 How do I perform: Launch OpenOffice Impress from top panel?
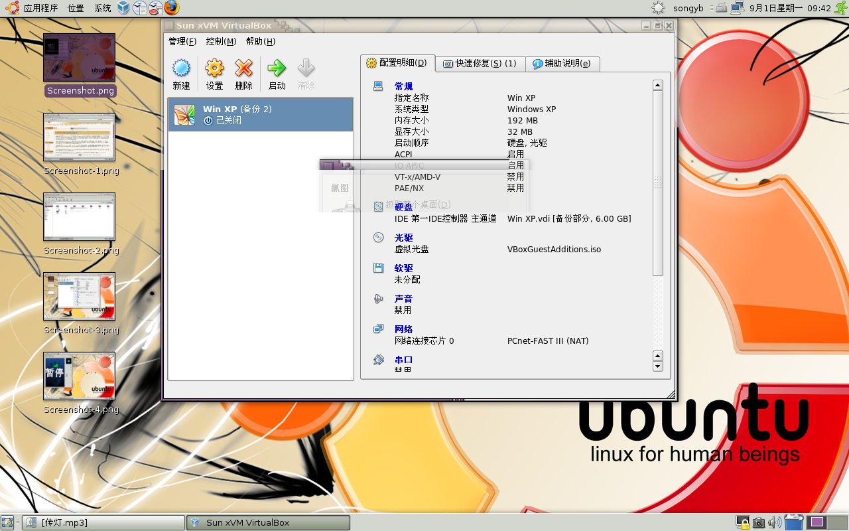coord(156,8)
